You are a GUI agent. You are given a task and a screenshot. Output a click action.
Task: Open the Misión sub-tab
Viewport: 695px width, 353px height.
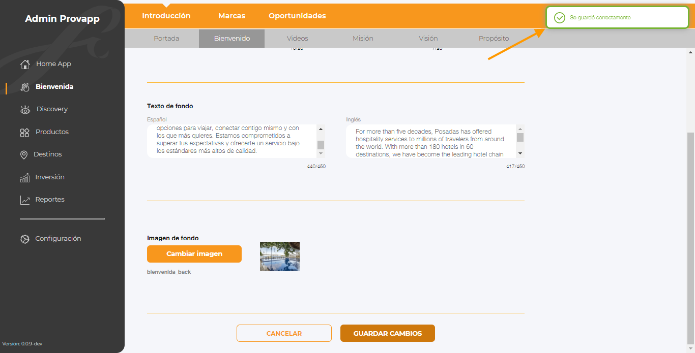pos(363,39)
